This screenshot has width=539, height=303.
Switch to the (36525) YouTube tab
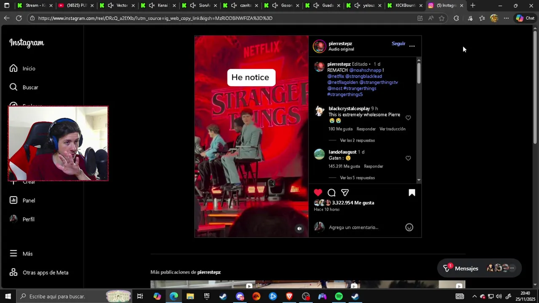point(76,5)
